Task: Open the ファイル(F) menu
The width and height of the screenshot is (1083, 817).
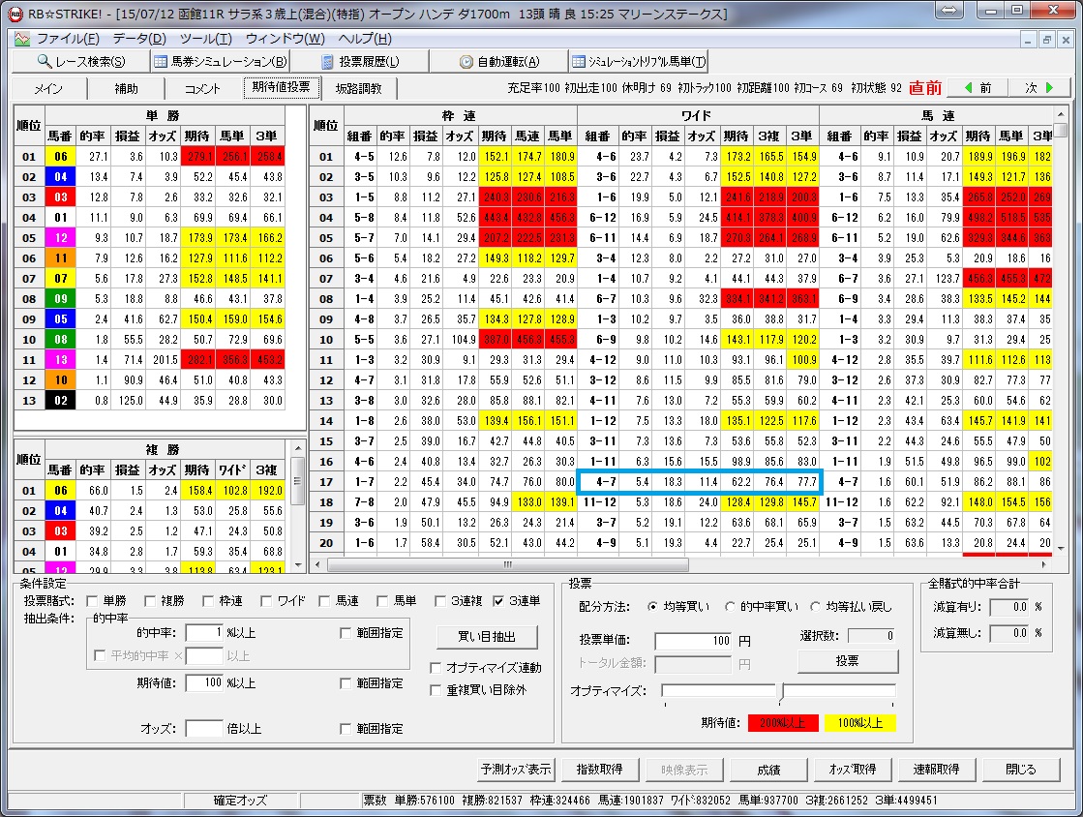Action: 67,39
